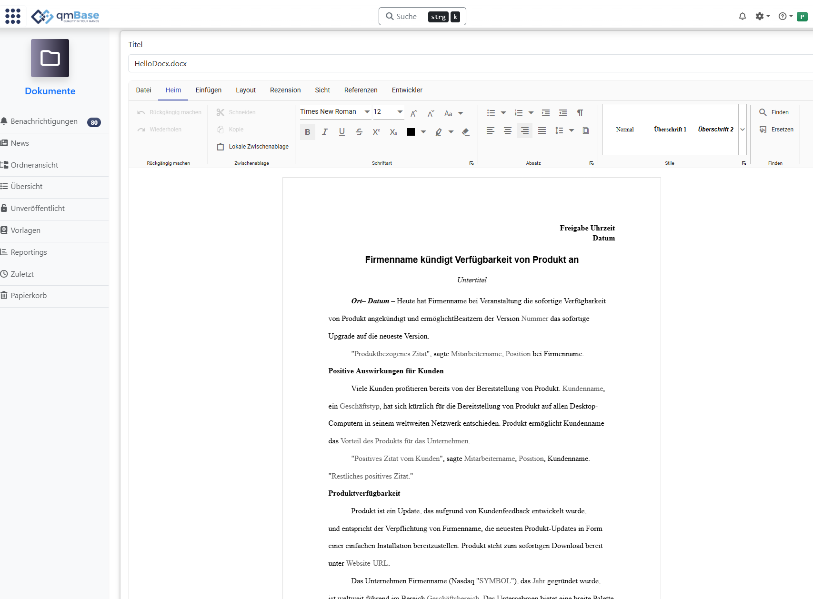This screenshot has width=813, height=599.
Task: Apply strikethrough to selected text
Action: coord(359,132)
